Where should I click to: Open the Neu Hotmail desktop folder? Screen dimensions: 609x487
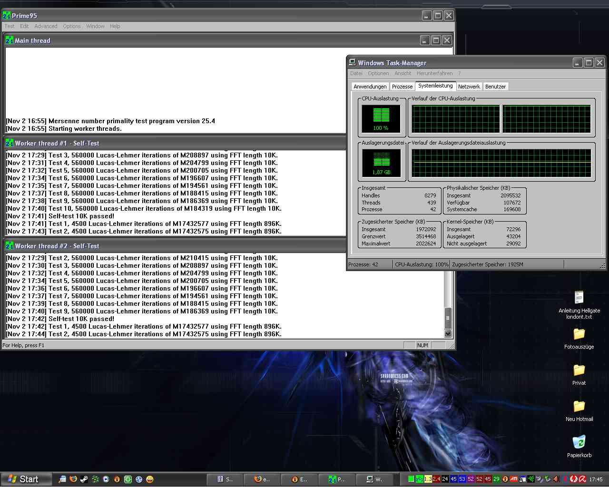coord(579,411)
